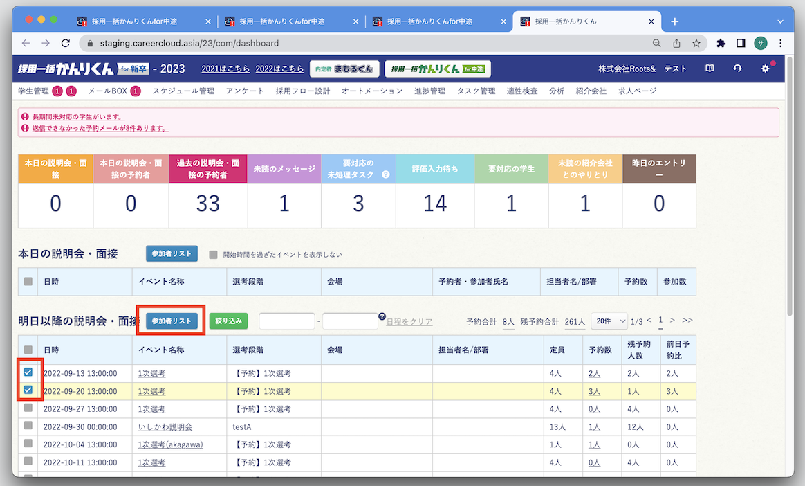Screen dimensions: 805x486
Task: Open the manual book icon
Action: 709,69
